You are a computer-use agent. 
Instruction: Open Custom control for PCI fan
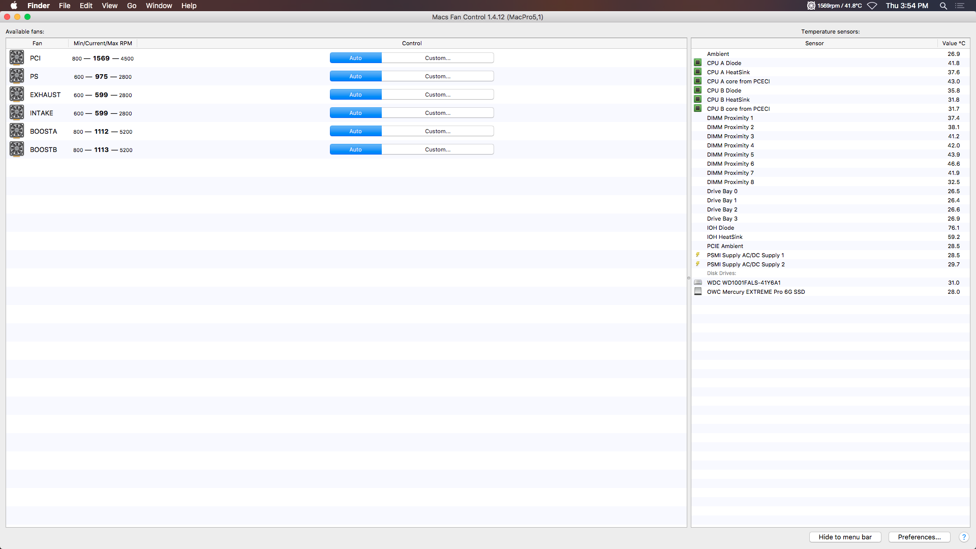point(437,58)
